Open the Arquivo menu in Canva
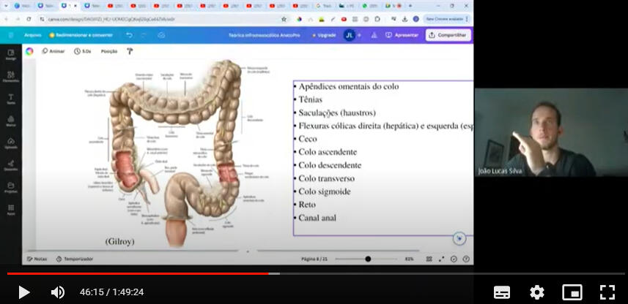Viewport: 628px width, 304px height. coord(33,35)
